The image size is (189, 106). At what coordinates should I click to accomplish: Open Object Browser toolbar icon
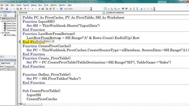(54, 9)
